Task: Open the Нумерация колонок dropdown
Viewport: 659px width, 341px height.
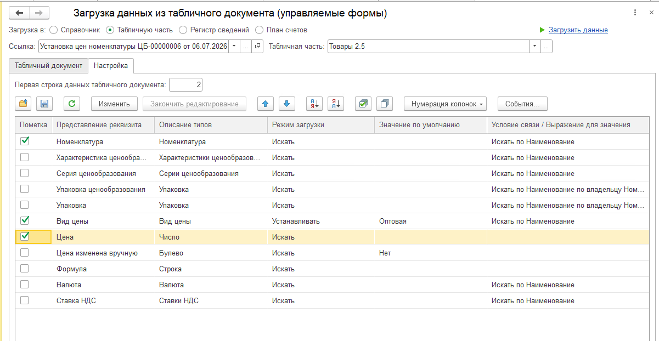Action: click(445, 104)
